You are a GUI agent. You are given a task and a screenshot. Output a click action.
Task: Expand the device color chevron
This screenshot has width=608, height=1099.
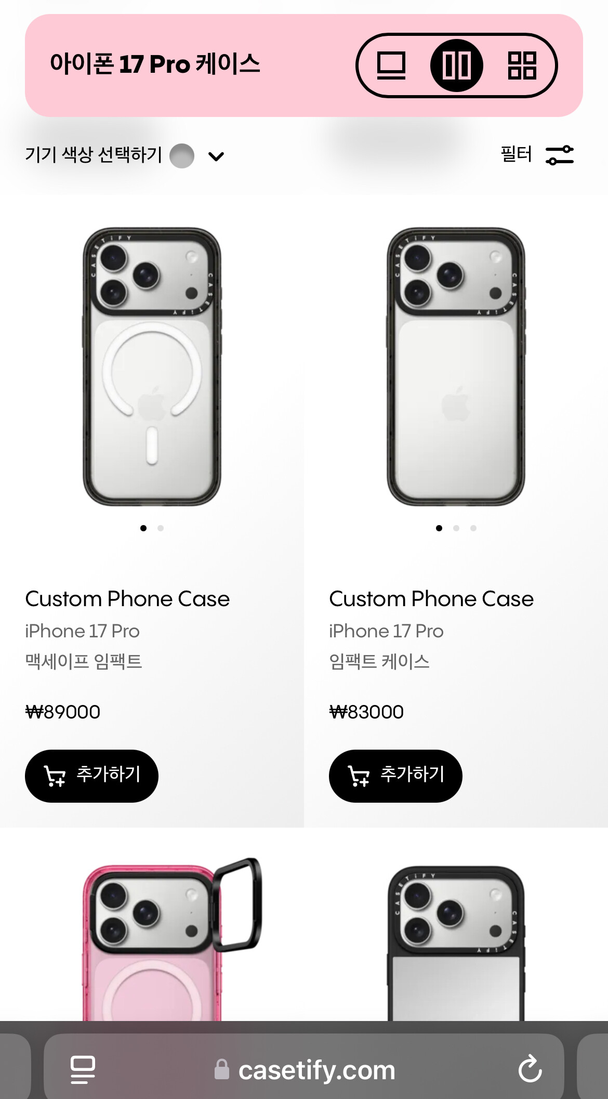coord(216,156)
